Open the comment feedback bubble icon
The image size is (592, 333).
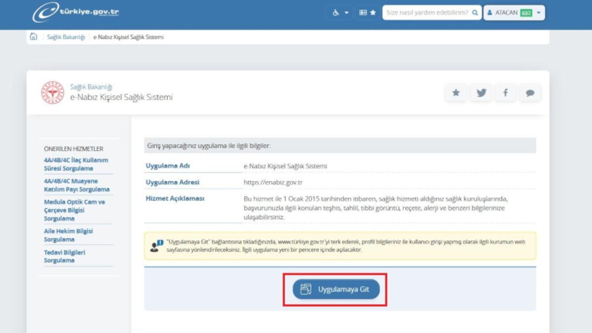click(x=530, y=93)
